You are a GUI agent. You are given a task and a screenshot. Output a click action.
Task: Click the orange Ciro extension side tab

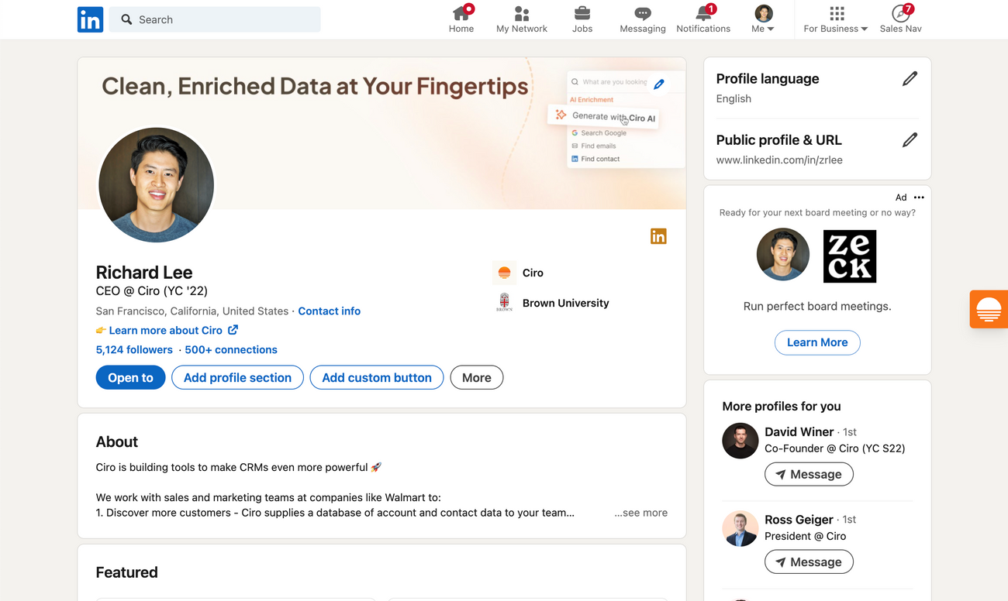(989, 309)
